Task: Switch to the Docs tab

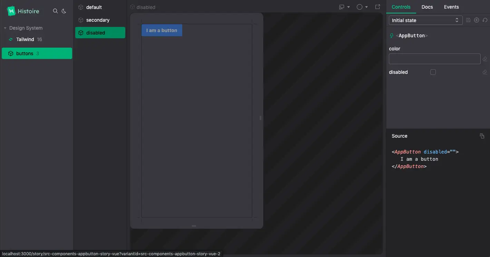Action: click(427, 7)
